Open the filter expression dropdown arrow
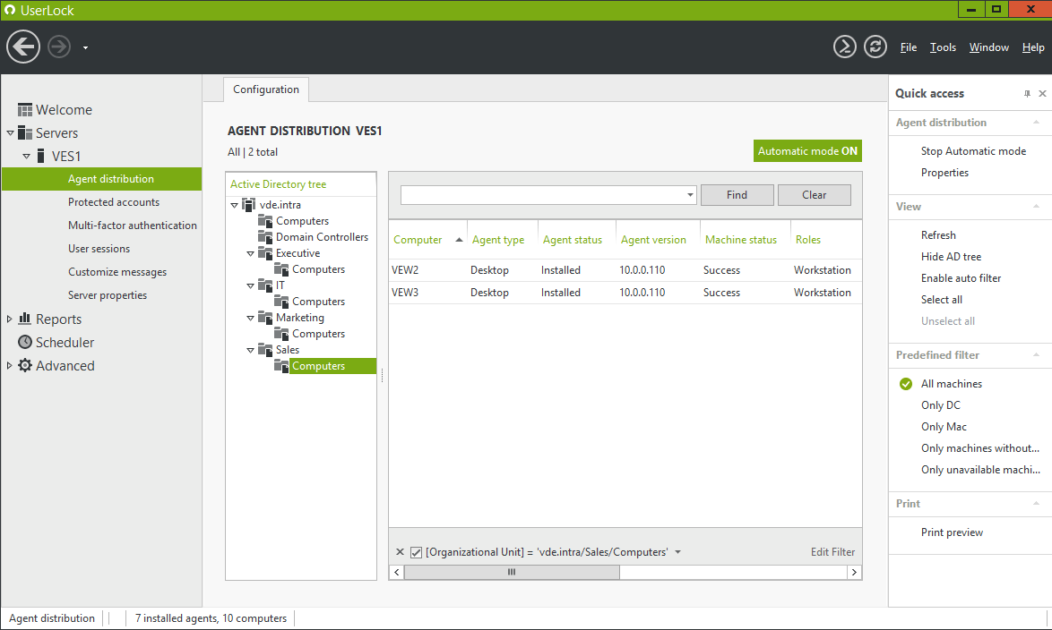Screen dimensions: 1052x630 (x=677, y=552)
